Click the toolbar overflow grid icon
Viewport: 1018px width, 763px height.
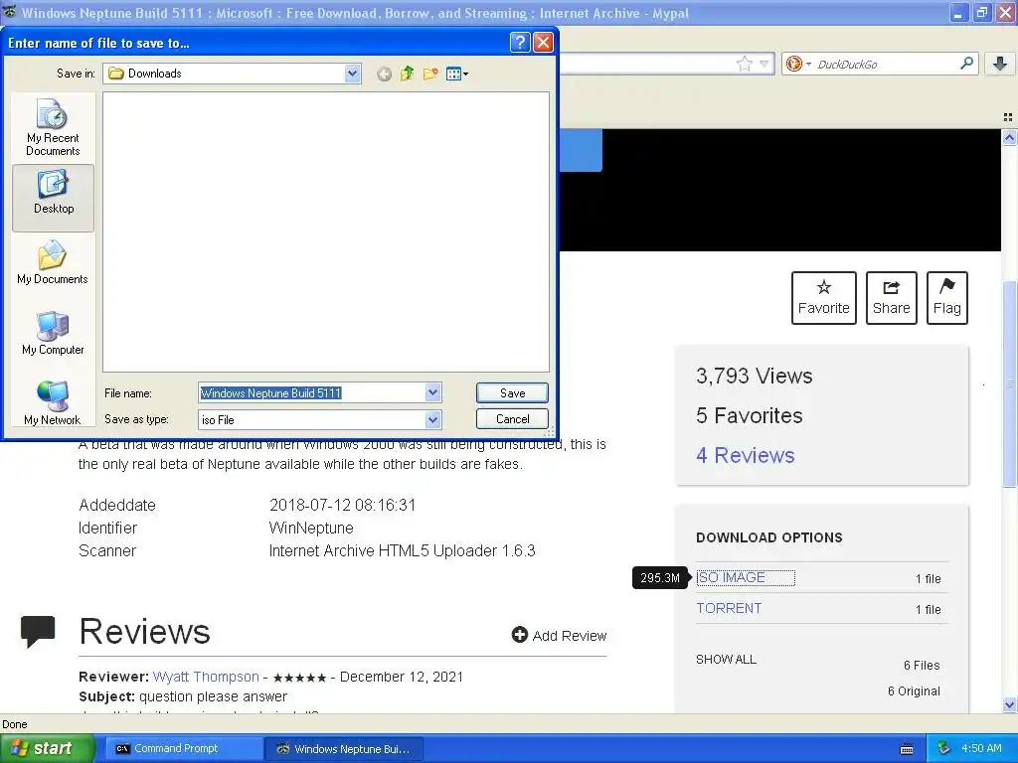click(x=1008, y=117)
